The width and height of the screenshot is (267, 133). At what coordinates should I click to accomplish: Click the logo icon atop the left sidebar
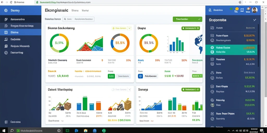[x=6, y=10]
